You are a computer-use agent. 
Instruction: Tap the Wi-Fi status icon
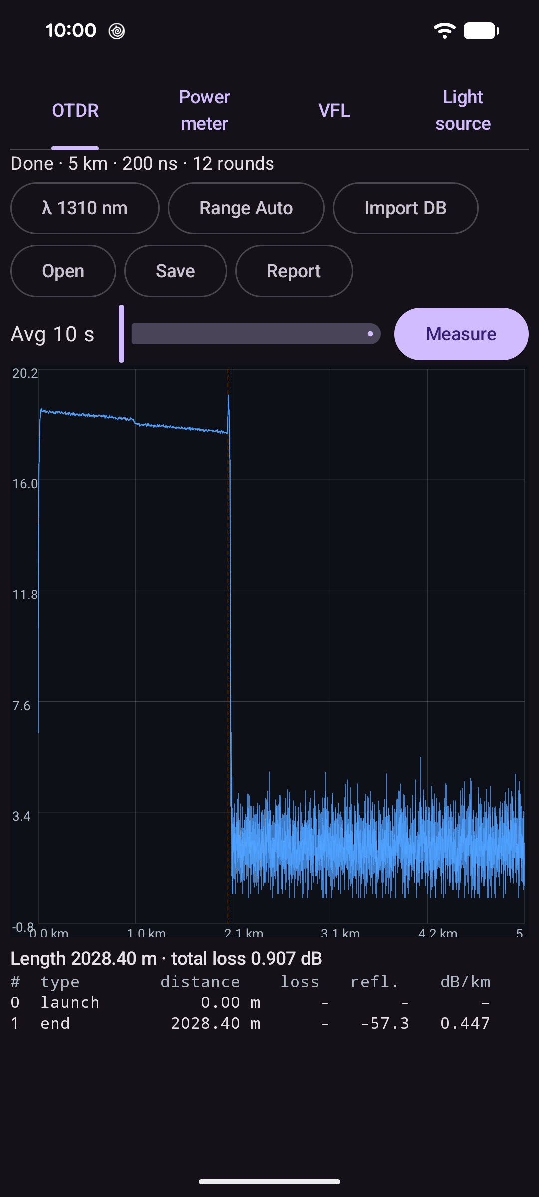pyautogui.click(x=444, y=31)
